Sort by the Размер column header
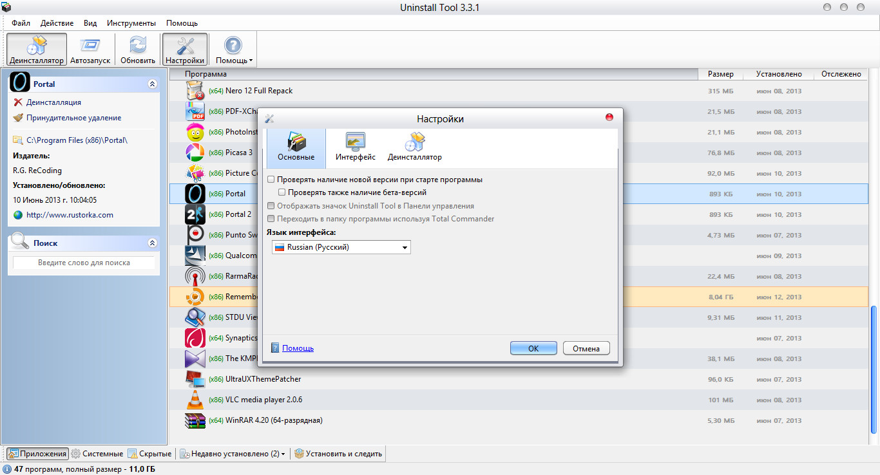 click(x=720, y=74)
